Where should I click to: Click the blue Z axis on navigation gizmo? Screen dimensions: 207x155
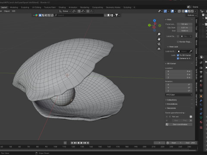[154, 21]
